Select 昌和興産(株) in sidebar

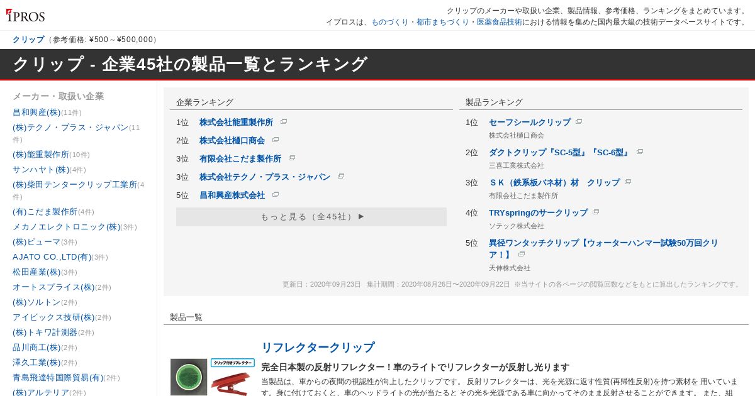pos(36,113)
